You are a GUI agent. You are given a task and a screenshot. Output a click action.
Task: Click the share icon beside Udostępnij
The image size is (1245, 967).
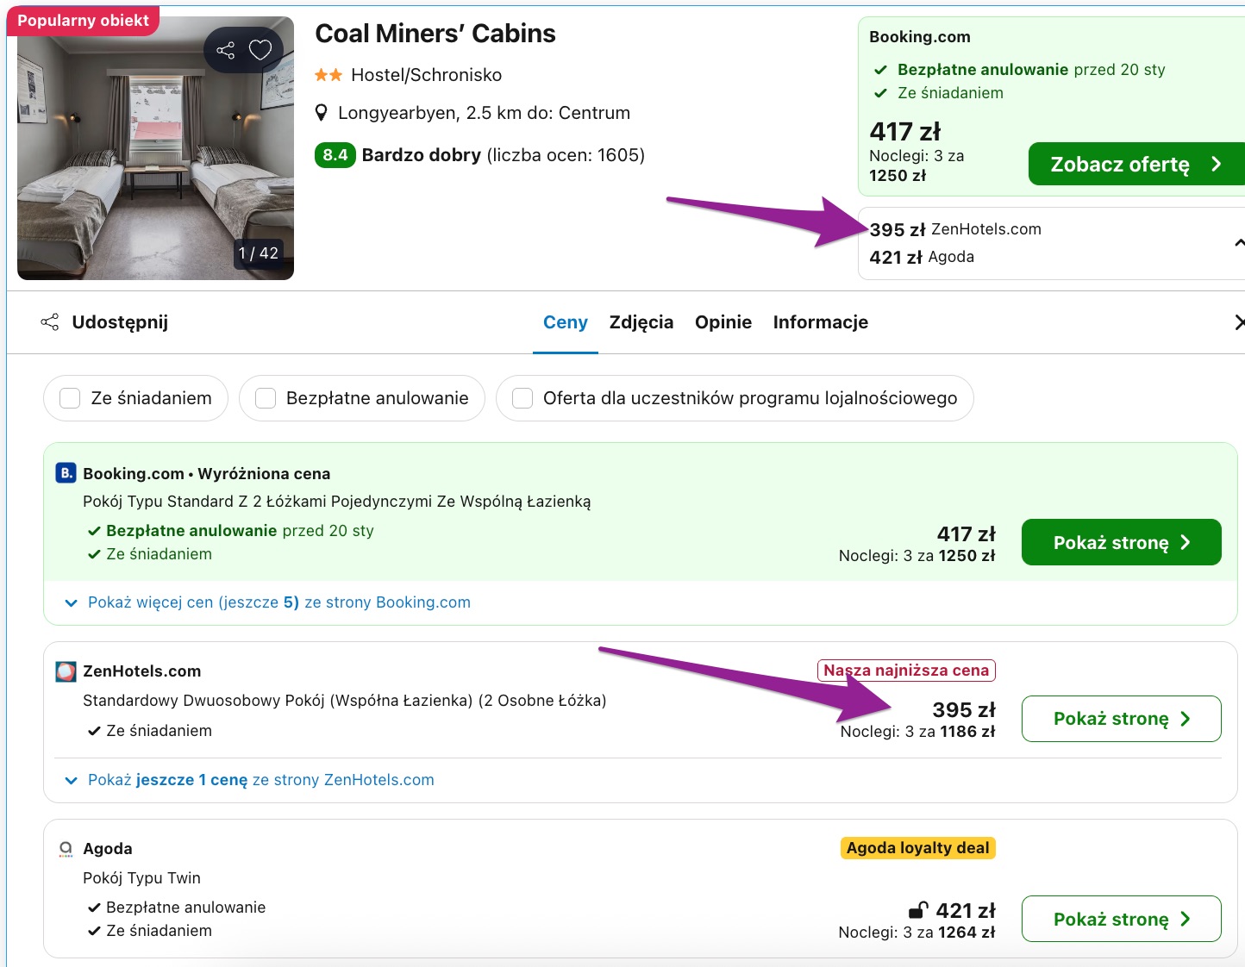coord(50,322)
